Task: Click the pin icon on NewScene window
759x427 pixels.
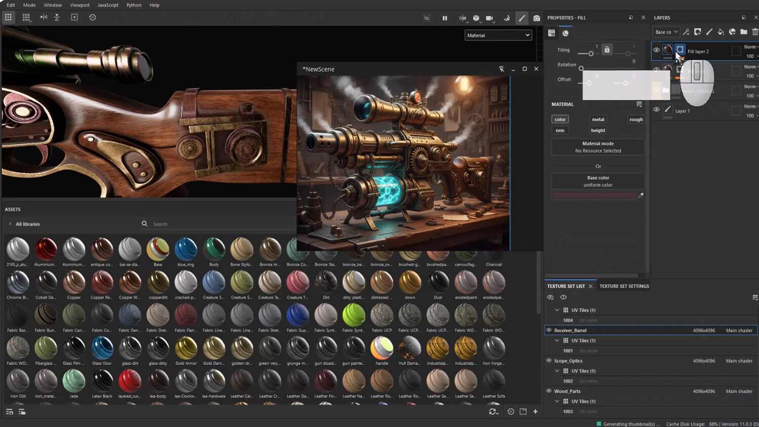Action: click(501, 69)
